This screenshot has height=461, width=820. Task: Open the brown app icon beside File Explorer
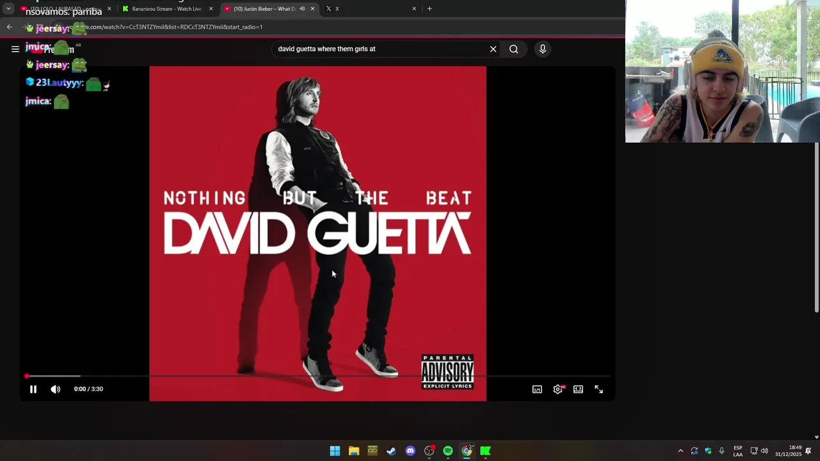(373, 451)
